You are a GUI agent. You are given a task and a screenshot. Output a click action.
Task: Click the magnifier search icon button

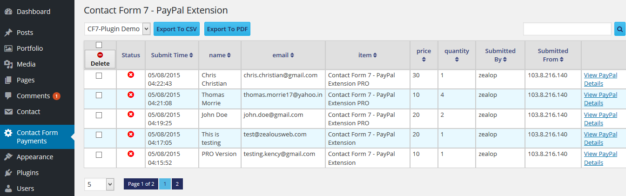coord(620,29)
